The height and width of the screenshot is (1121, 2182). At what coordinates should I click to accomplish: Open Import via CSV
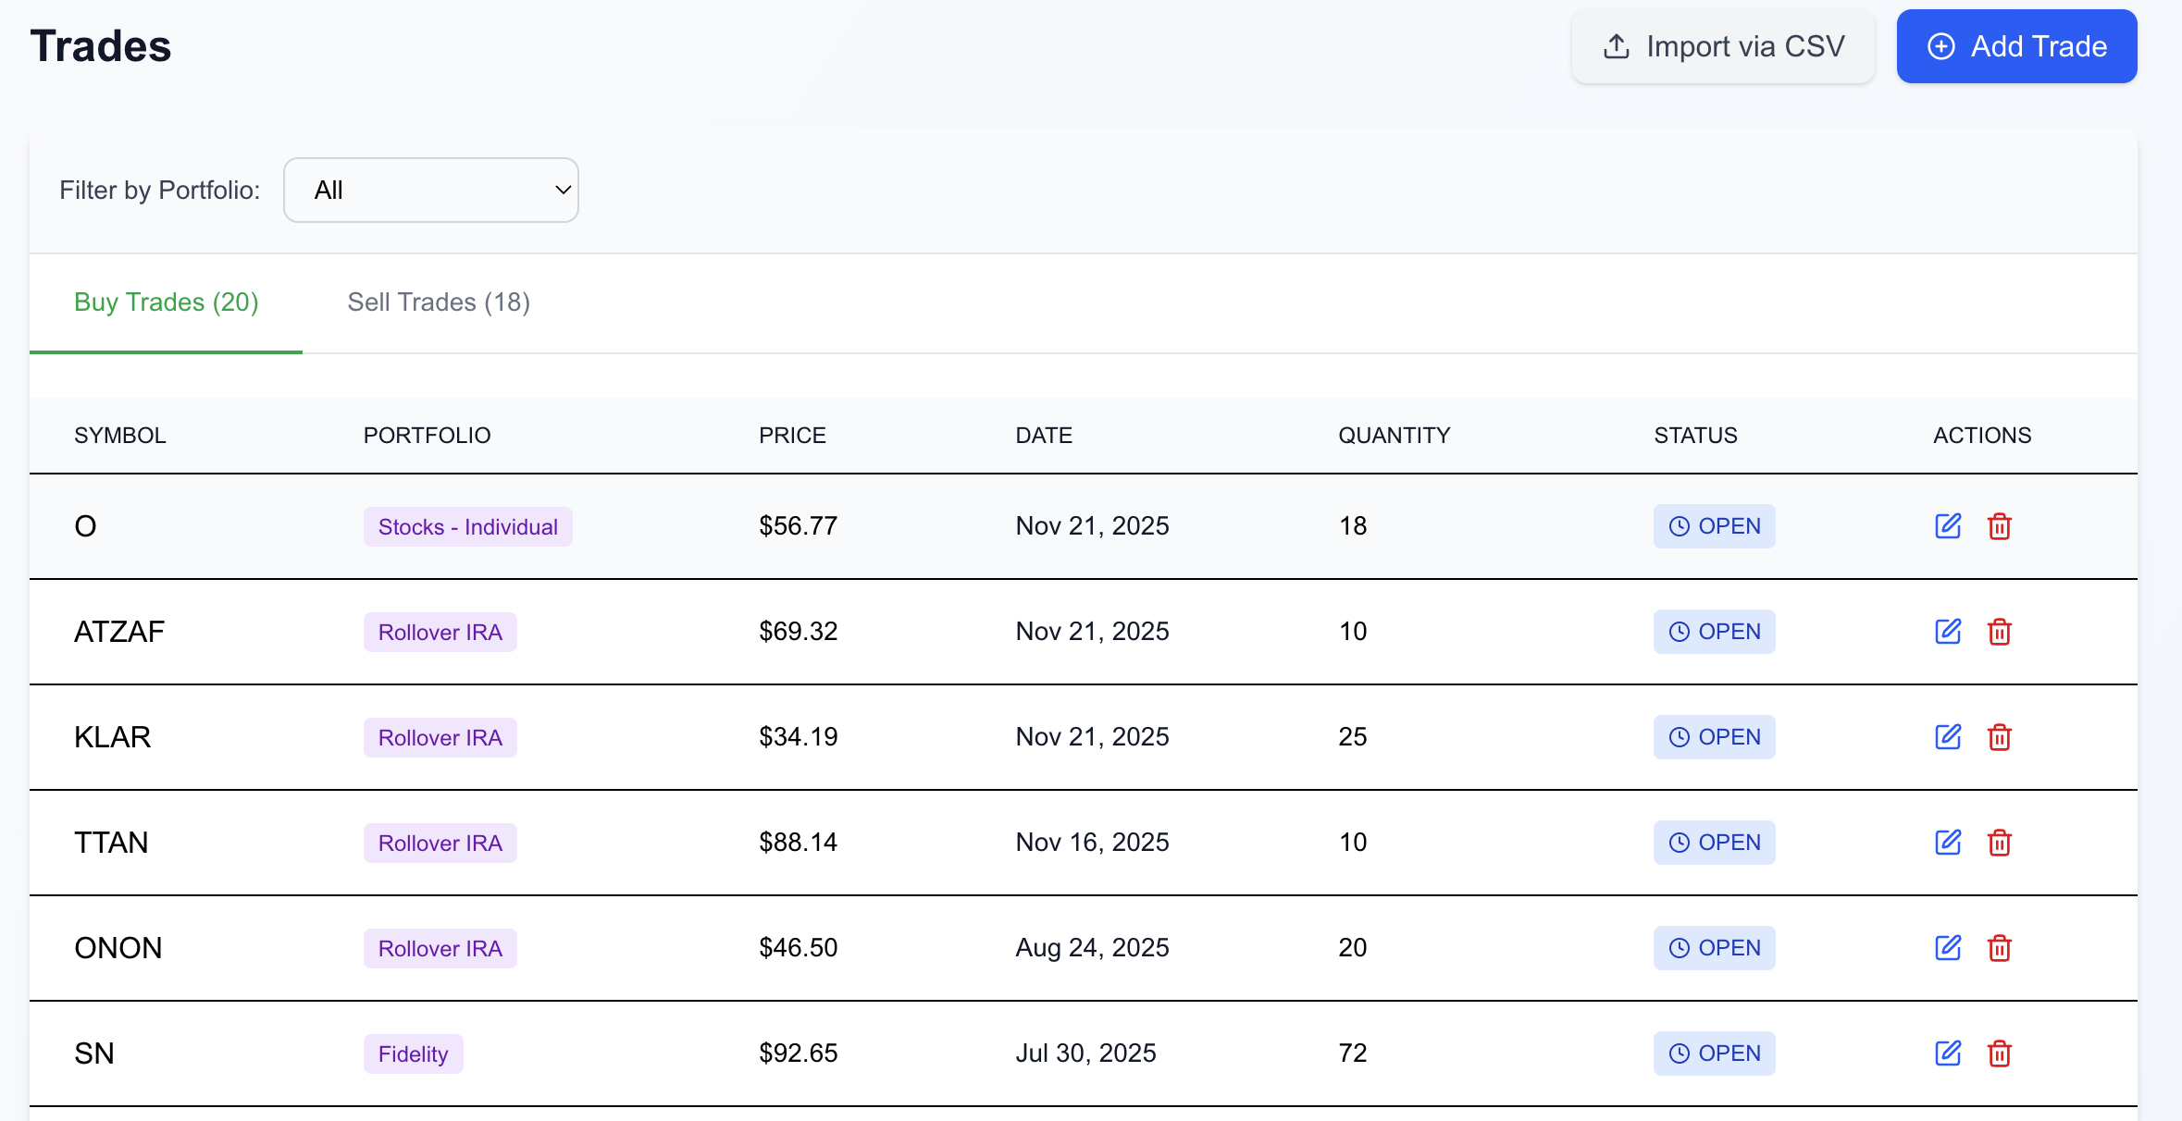1722,45
